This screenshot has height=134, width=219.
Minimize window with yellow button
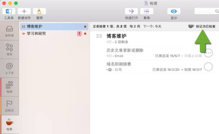coord(10,3)
